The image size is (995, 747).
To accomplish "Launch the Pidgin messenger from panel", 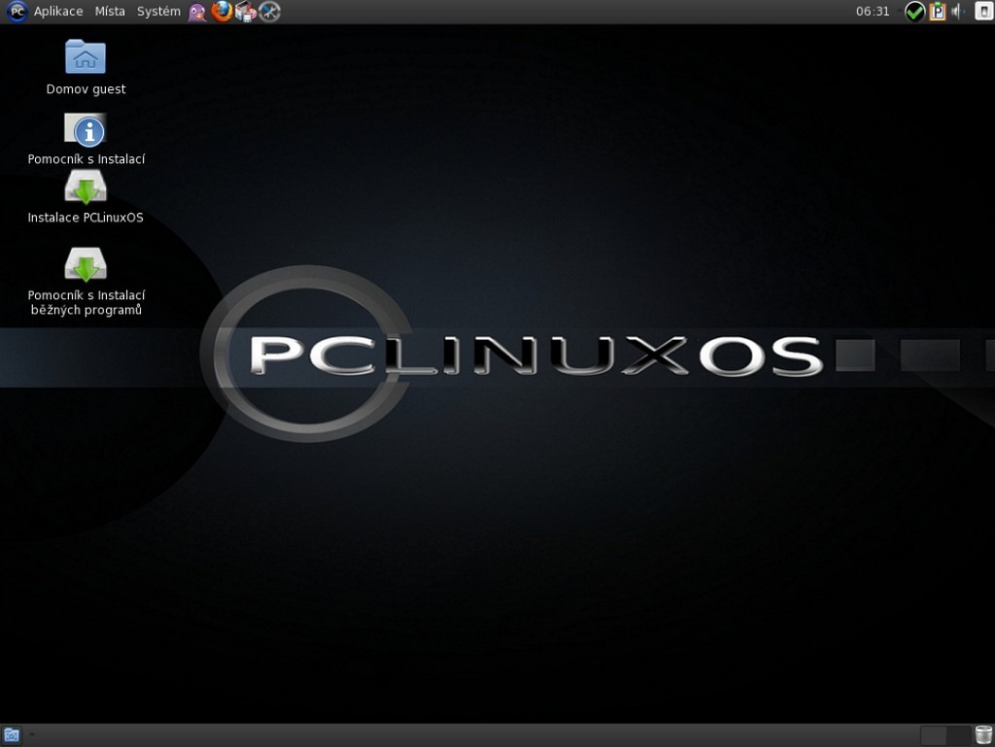I will tap(197, 12).
